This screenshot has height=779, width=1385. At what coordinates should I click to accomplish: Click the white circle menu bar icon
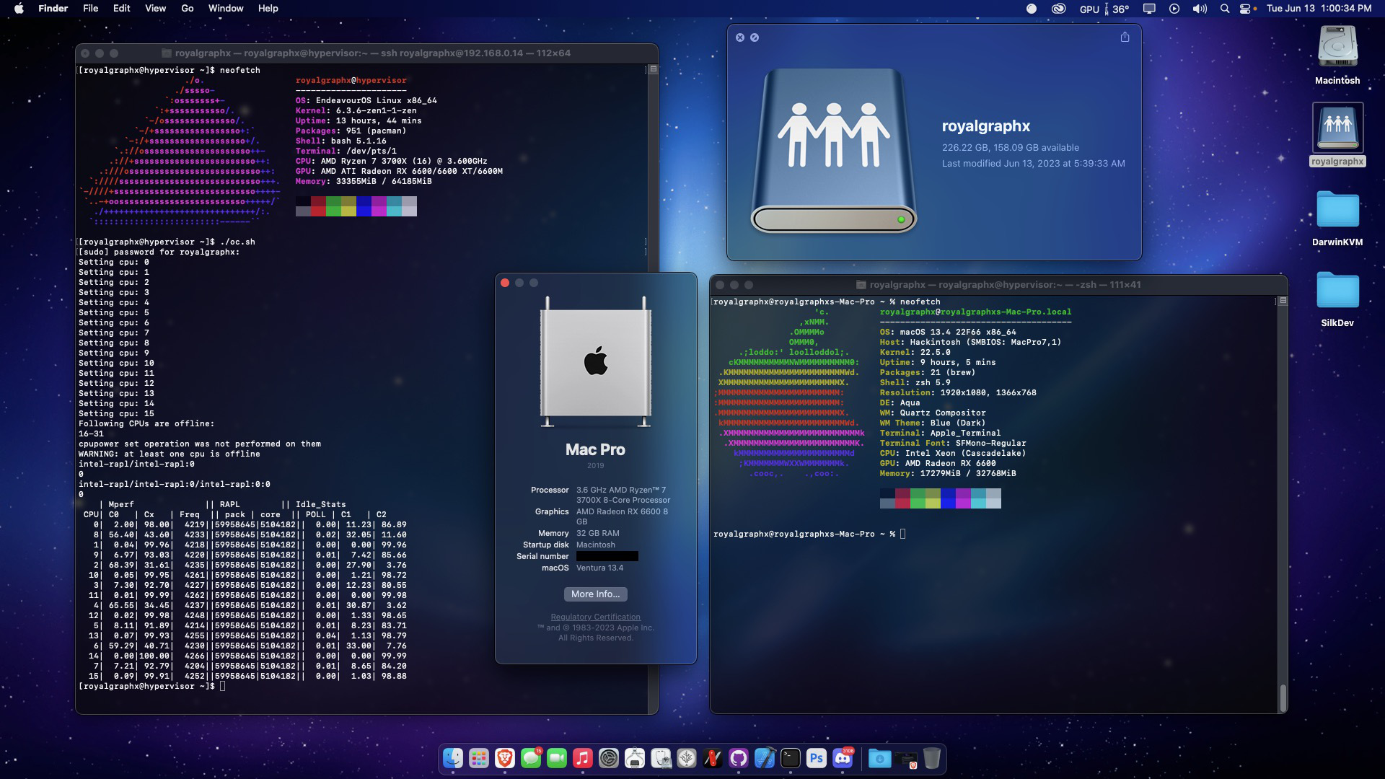coord(1032,9)
